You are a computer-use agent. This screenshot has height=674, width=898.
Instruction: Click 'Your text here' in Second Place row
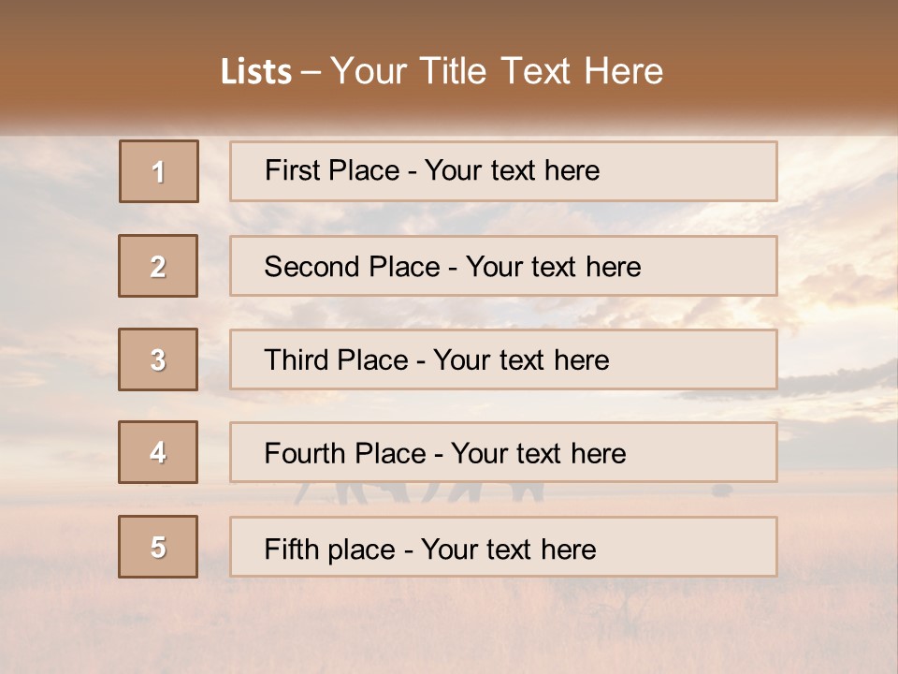coord(553,267)
